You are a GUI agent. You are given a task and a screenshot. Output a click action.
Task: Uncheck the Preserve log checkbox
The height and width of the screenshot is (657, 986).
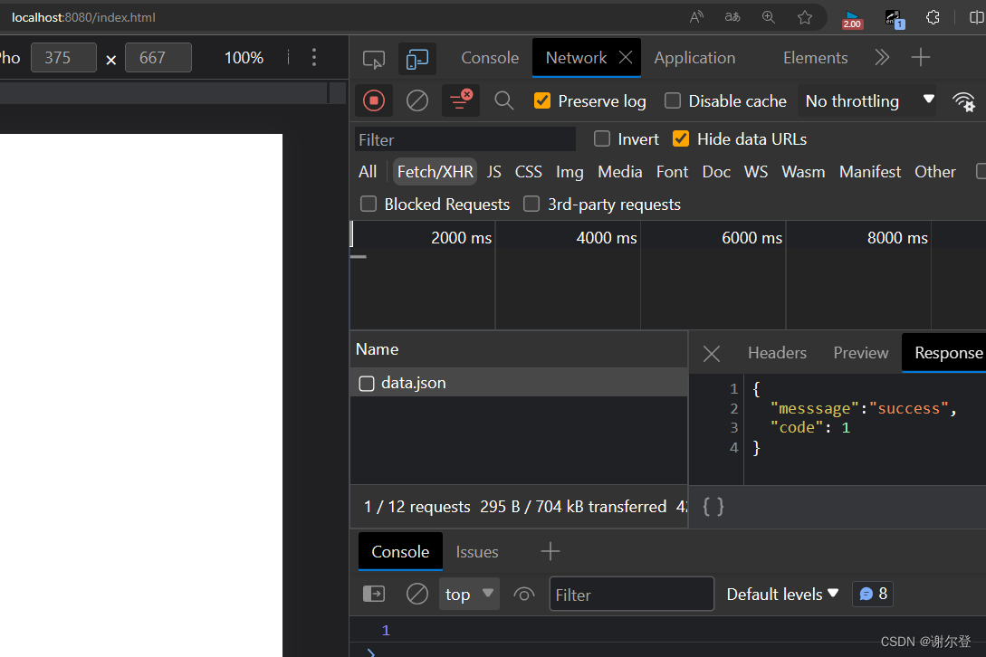[542, 100]
